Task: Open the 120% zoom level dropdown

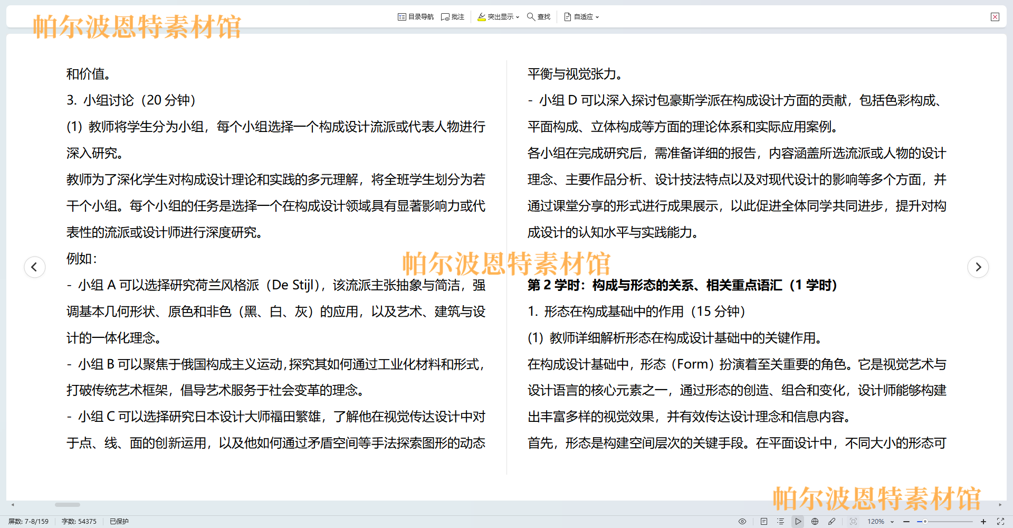Action: (881, 521)
